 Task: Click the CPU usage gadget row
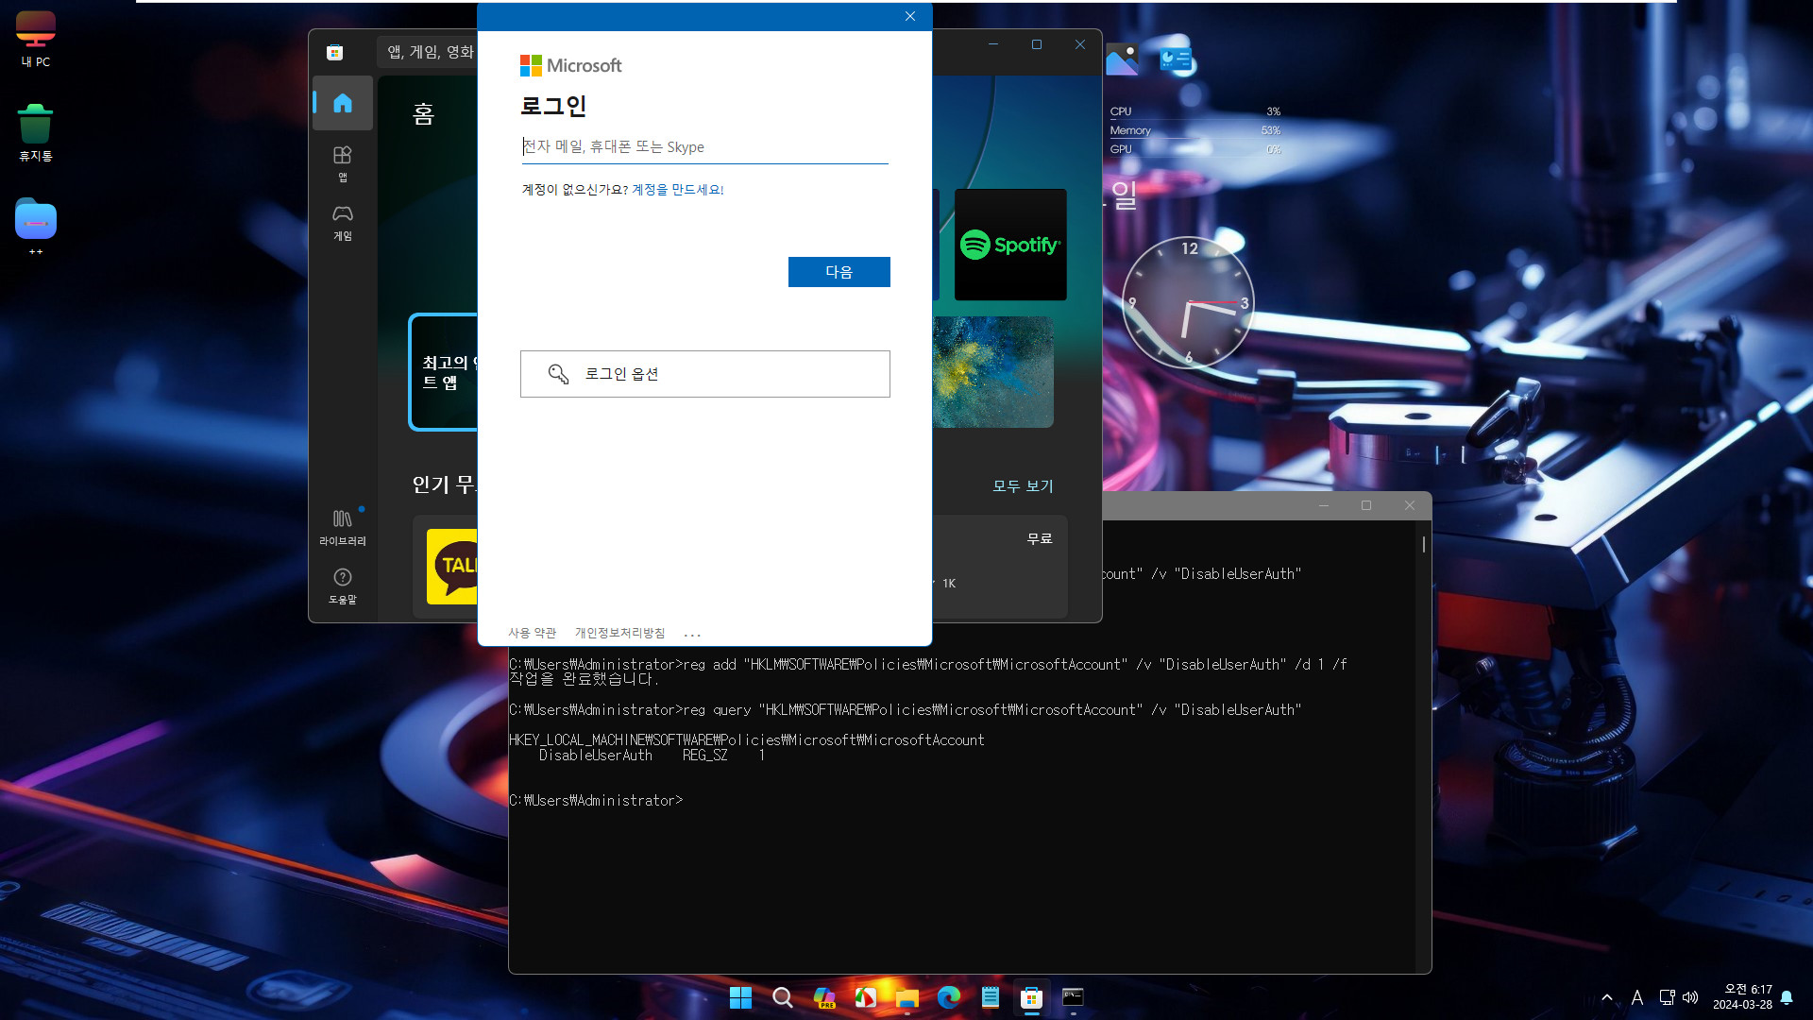coord(1195,111)
